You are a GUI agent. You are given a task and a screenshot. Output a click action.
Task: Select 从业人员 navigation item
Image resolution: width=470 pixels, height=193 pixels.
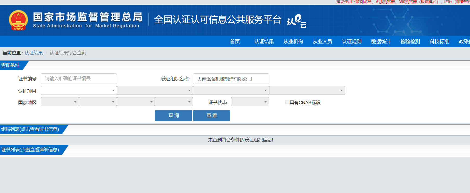click(x=322, y=41)
